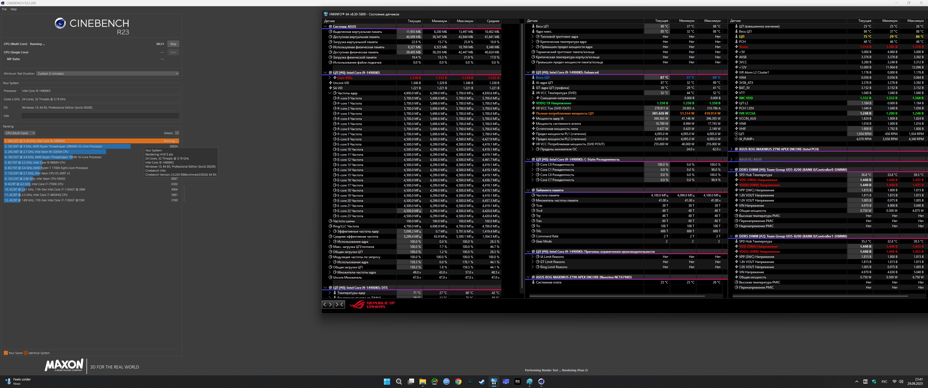Open qBittorrent from the taskbar

click(x=446, y=382)
